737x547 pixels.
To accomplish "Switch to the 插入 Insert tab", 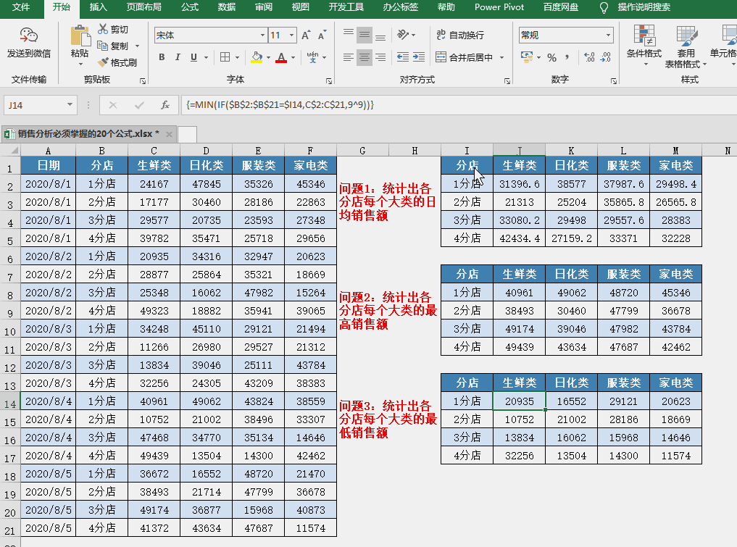I will tap(99, 7).
